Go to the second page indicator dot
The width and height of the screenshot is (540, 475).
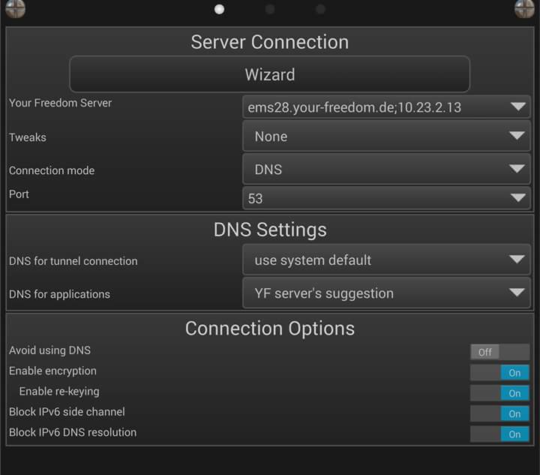[x=270, y=9]
